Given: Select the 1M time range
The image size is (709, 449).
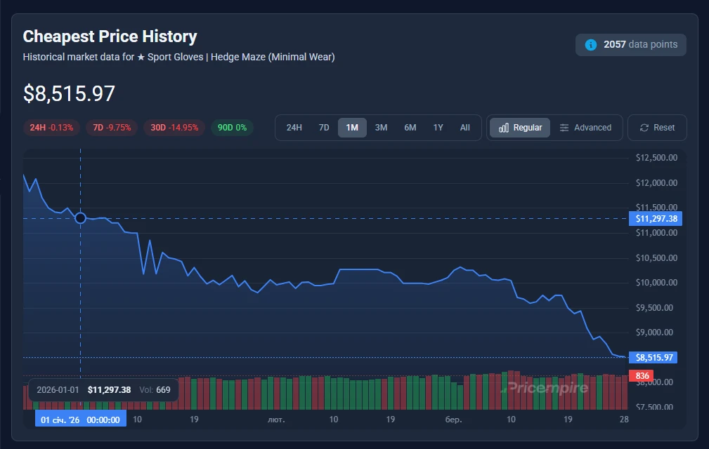Looking at the screenshot, I should 352,128.
